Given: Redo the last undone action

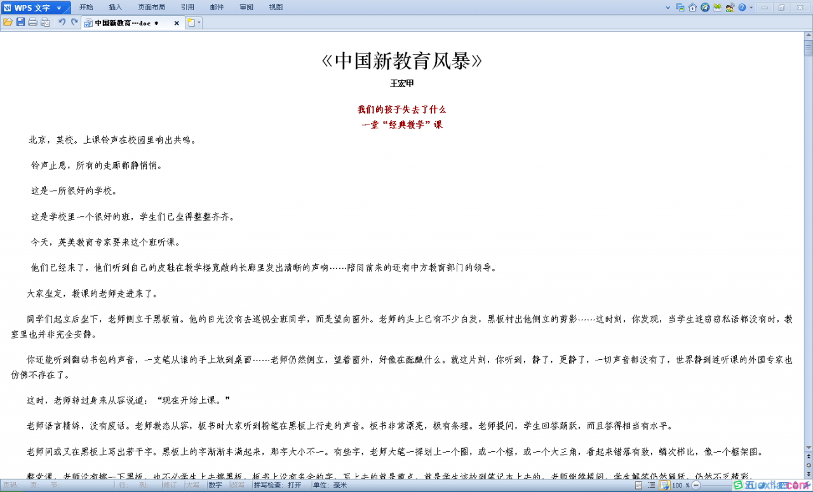Looking at the screenshot, I should tap(74, 22).
